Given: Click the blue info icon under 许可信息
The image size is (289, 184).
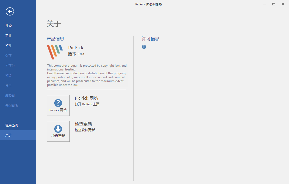Looking at the screenshot, I should [x=144, y=47].
